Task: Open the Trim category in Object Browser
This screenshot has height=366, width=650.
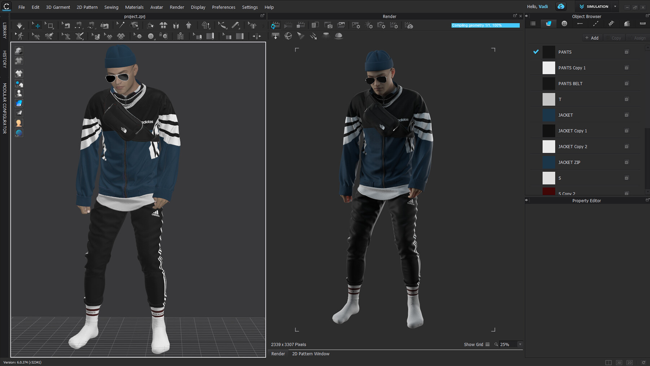Action: point(627,24)
